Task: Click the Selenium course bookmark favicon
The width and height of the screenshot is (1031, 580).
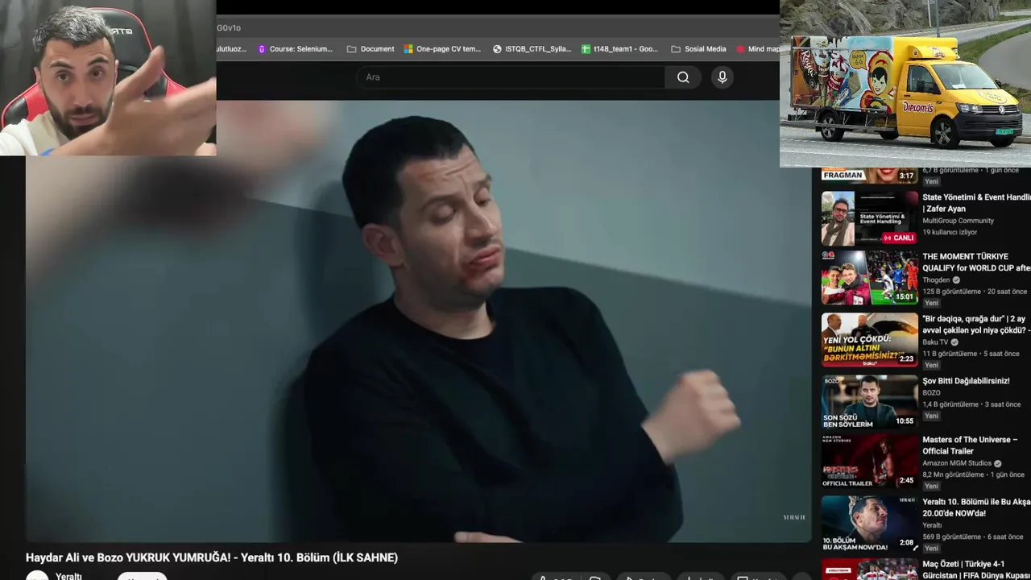Action: 262,49
